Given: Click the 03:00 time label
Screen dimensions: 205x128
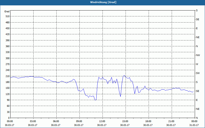Looking at the screenshot, I should point(34,121).
